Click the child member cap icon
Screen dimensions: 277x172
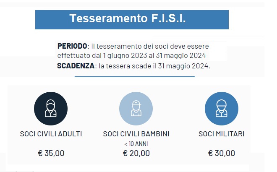(x=136, y=108)
